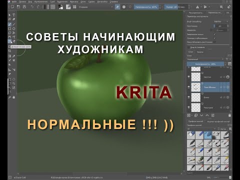This screenshot has height=180, width=240.
Task: Toggle the second checked stabilizer checkbox
Action: click(x=214, y=38)
